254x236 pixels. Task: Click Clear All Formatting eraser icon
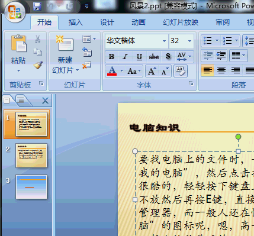tap(181, 71)
